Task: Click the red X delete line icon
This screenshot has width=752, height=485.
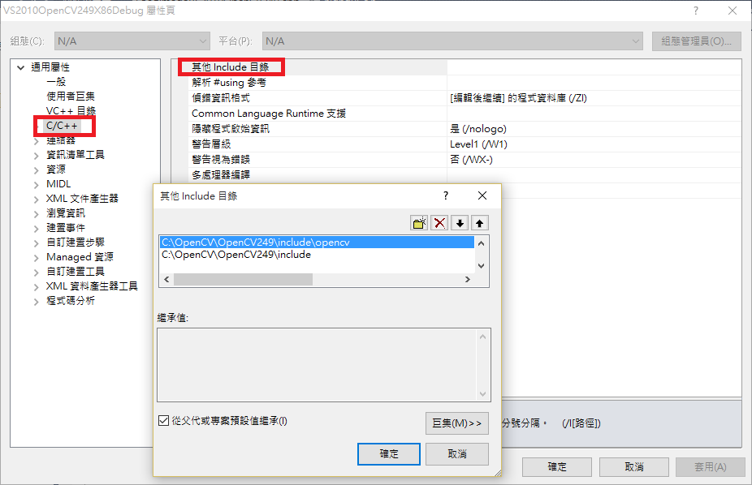Action: click(439, 223)
